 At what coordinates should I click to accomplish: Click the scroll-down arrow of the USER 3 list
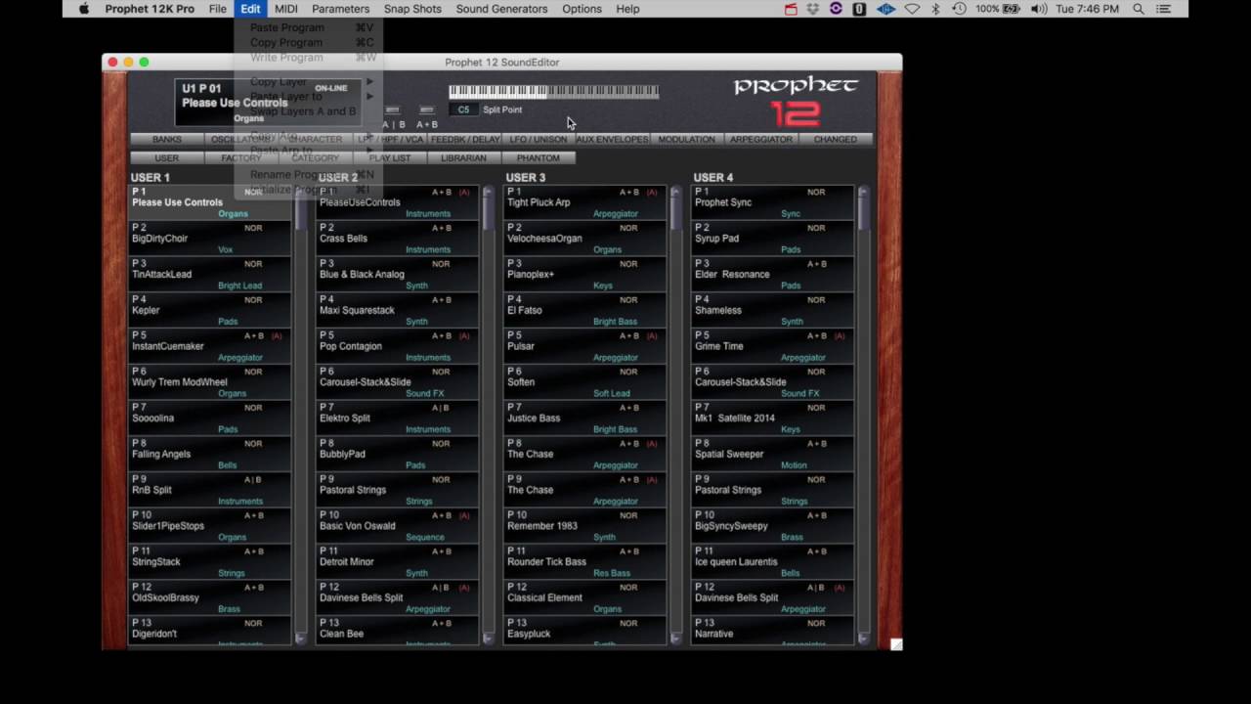[x=675, y=638]
